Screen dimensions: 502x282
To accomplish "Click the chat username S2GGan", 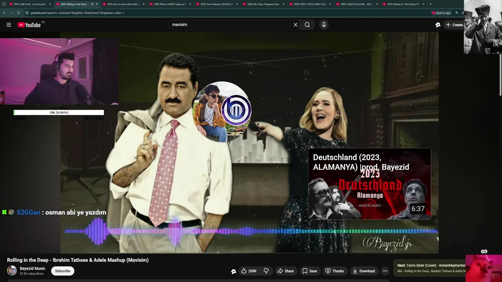I will pos(28,212).
